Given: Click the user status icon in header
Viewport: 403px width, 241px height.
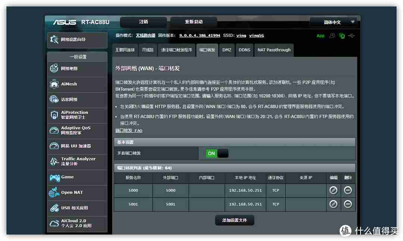Looking at the screenshot, I should [332, 35].
